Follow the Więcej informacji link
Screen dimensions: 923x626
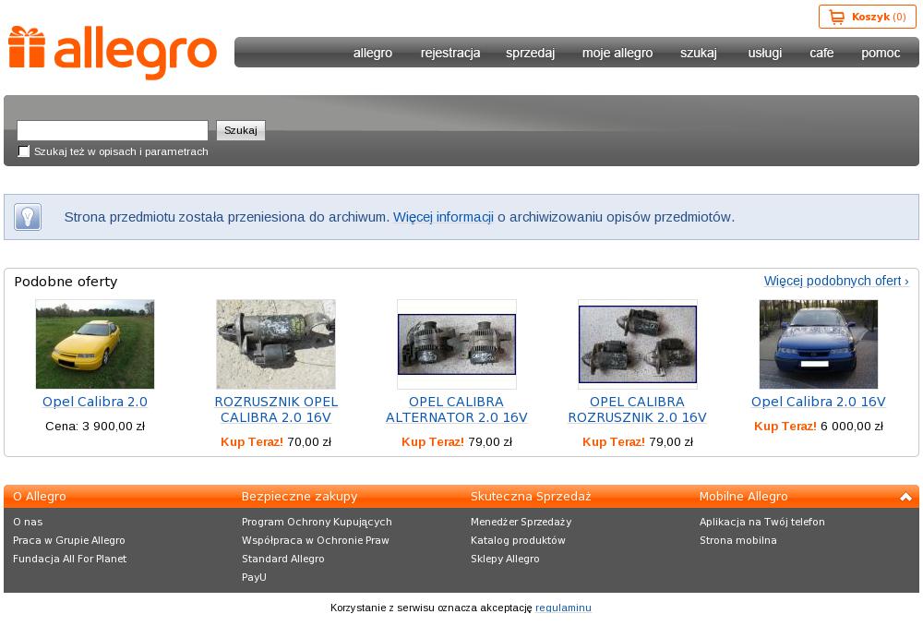point(443,217)
